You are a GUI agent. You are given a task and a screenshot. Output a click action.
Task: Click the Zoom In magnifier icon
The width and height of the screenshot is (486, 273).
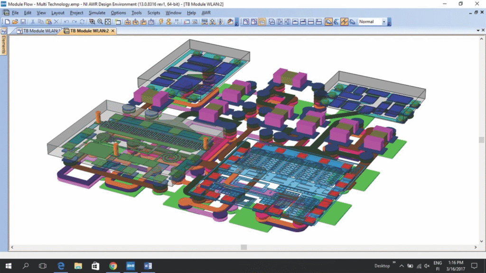click(x=92, y=22)
